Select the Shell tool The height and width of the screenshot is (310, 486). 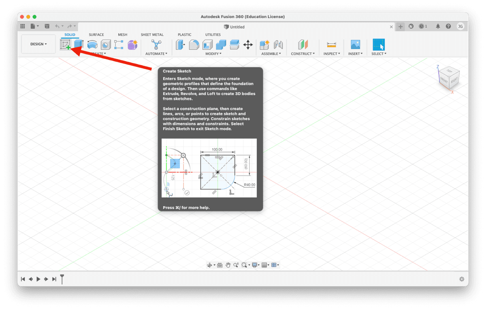click(x=207, y=45)
